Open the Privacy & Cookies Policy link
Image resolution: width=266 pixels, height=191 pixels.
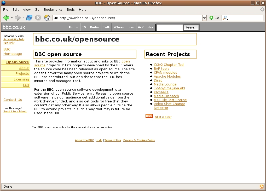[x=139, y=140]
